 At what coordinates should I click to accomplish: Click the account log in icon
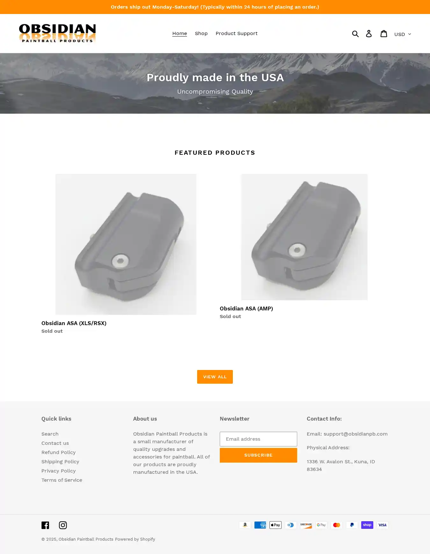coord(369,33)
